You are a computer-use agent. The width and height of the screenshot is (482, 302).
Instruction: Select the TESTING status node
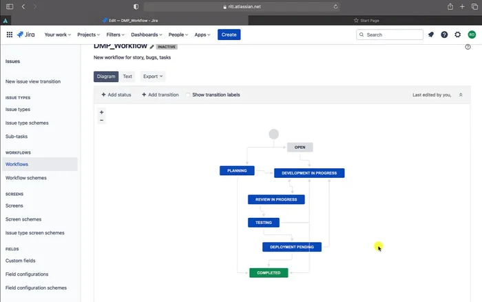264,223
